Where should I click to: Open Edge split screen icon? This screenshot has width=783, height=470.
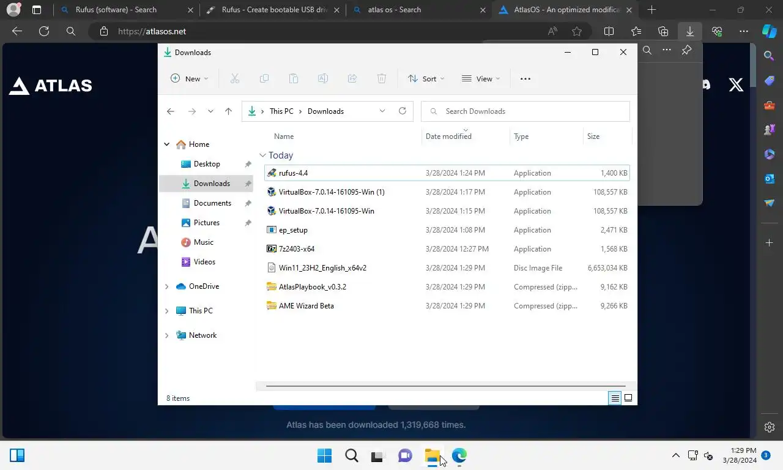pyautogui.click(x=609, y=31)
